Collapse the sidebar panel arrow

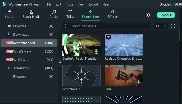pyautogui.click(x=60, y=62)
